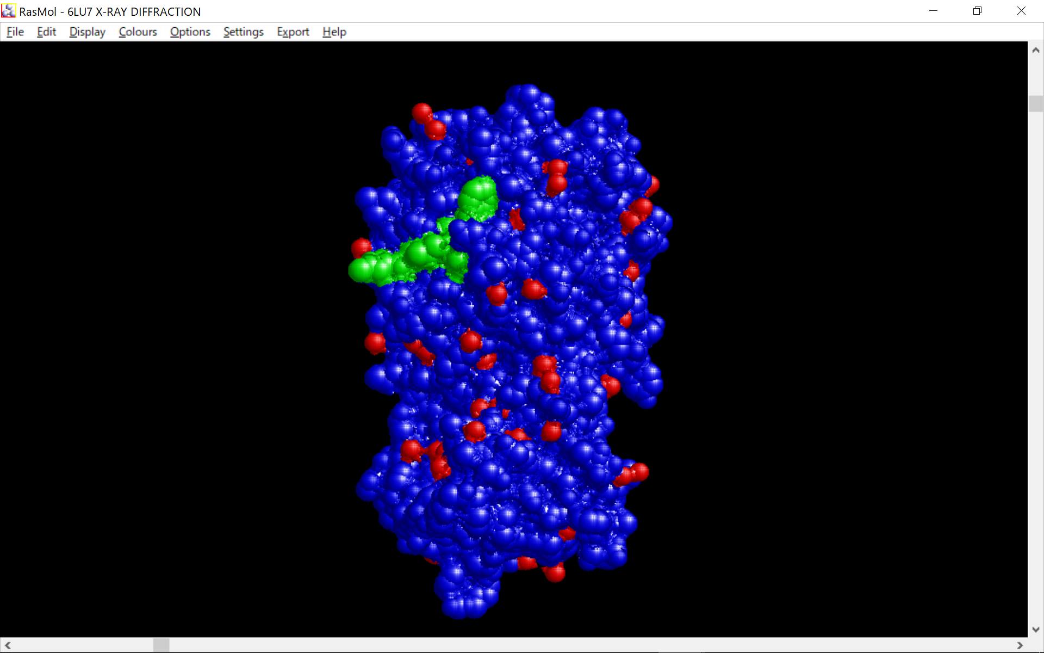Open the Settings menu
This screenshot has width=1044, height=653.
pyautogui.click(x=243, y=32)
